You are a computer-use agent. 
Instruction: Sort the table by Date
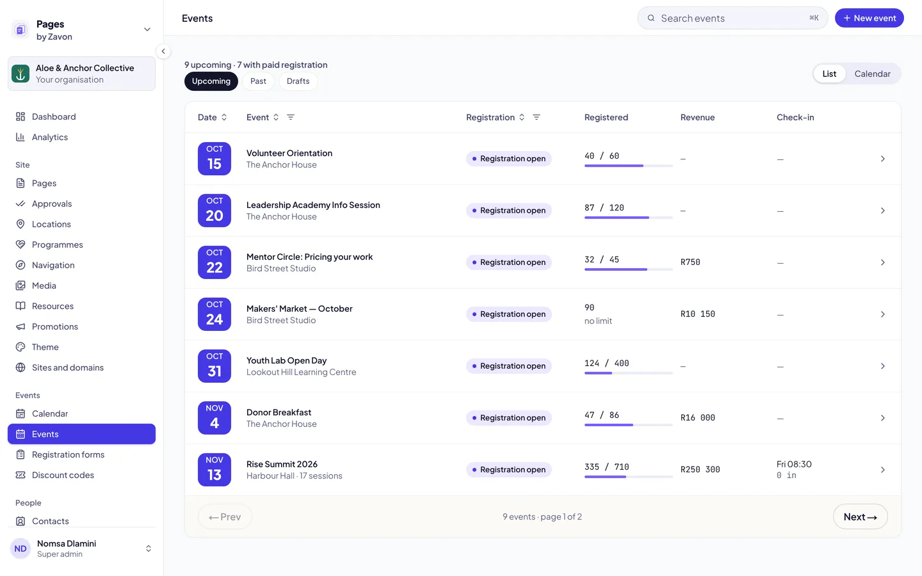(213, 117)
